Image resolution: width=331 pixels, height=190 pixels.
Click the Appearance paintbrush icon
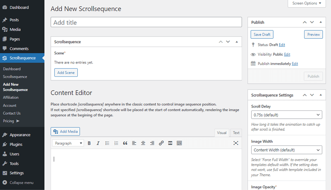pyautogui.click(x=5, y=135)
